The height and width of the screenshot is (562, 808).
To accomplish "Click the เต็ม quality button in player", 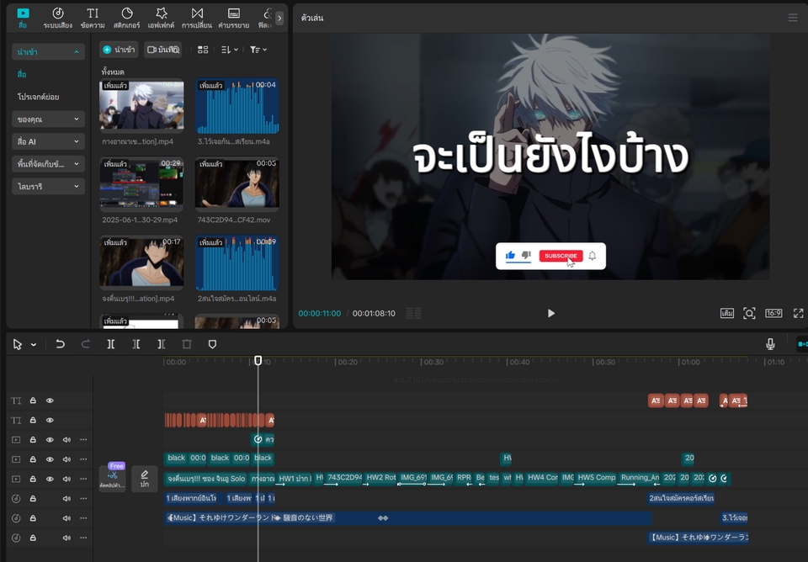I will click(727, 313).
